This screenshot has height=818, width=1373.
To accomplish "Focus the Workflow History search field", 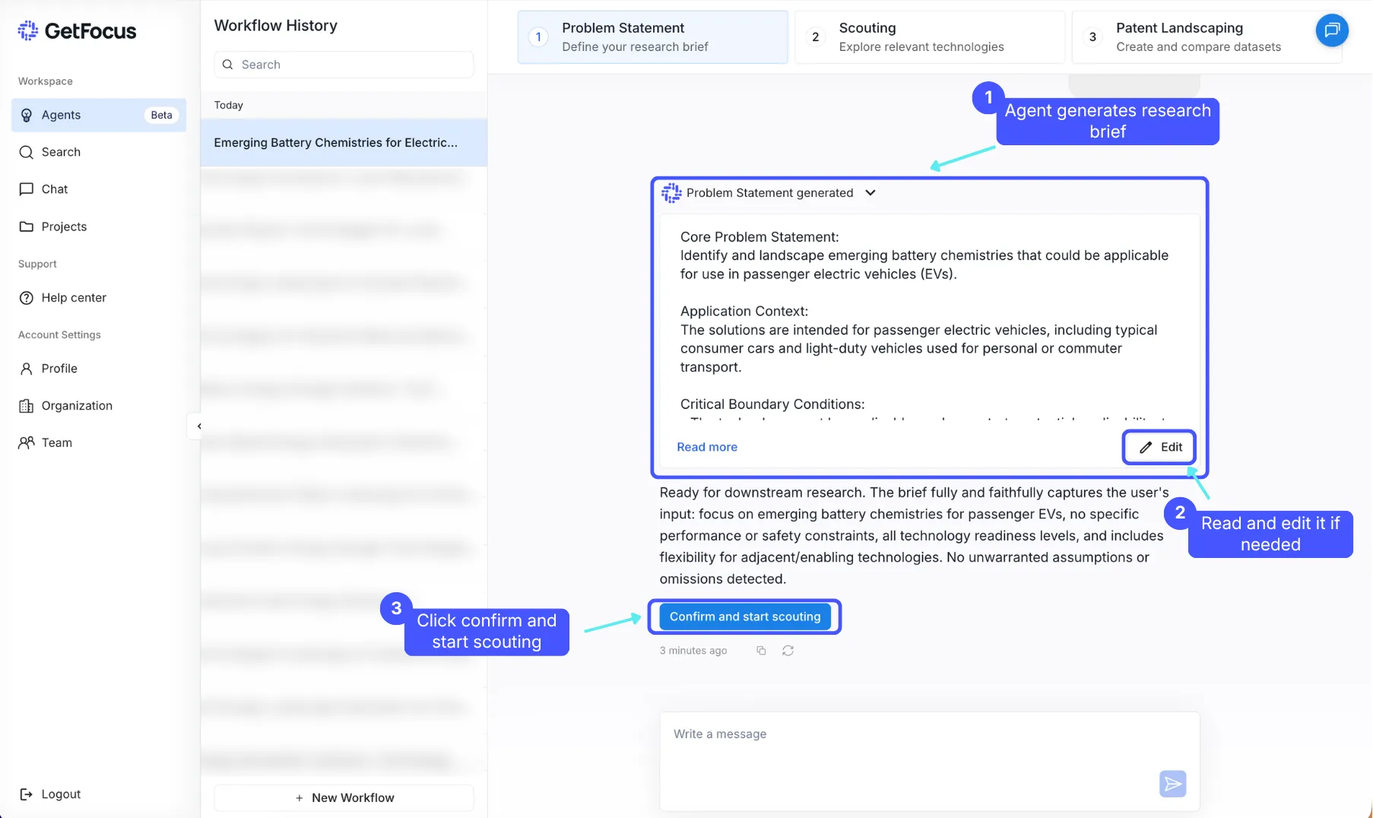I will pos(344,65).
